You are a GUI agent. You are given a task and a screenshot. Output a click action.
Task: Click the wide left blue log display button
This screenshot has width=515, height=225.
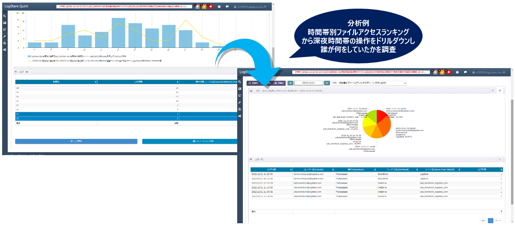76,141
